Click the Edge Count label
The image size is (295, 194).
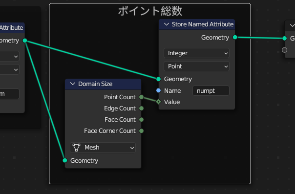(x=120, y=108)
